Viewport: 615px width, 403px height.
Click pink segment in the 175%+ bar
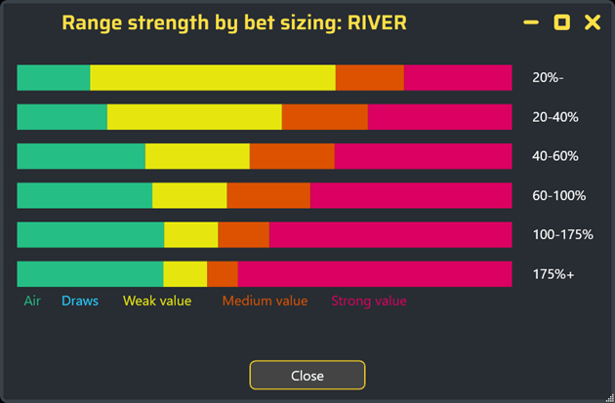(x=375, y=273)
